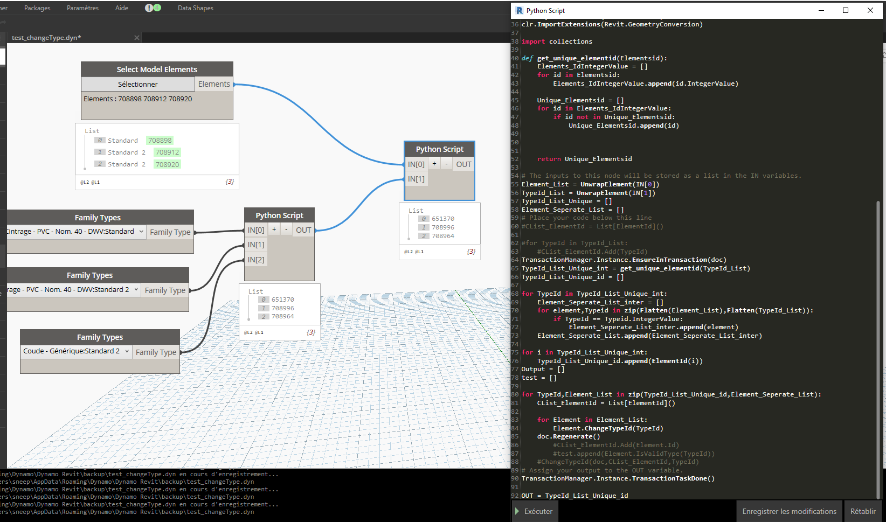Maximize the Python Script editor window

(846, 10)
